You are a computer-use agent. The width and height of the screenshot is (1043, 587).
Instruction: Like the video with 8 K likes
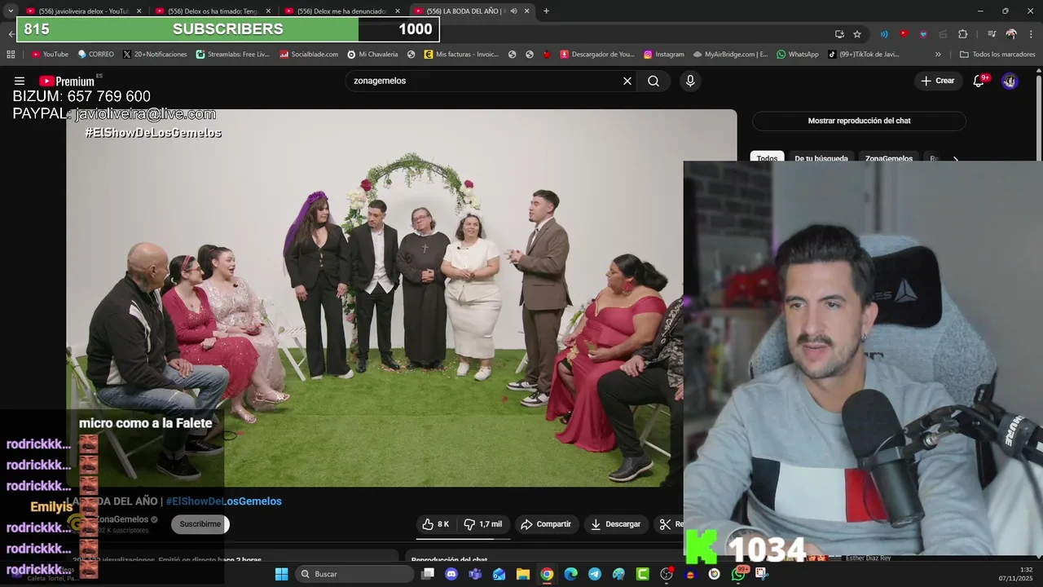point(436,524)
